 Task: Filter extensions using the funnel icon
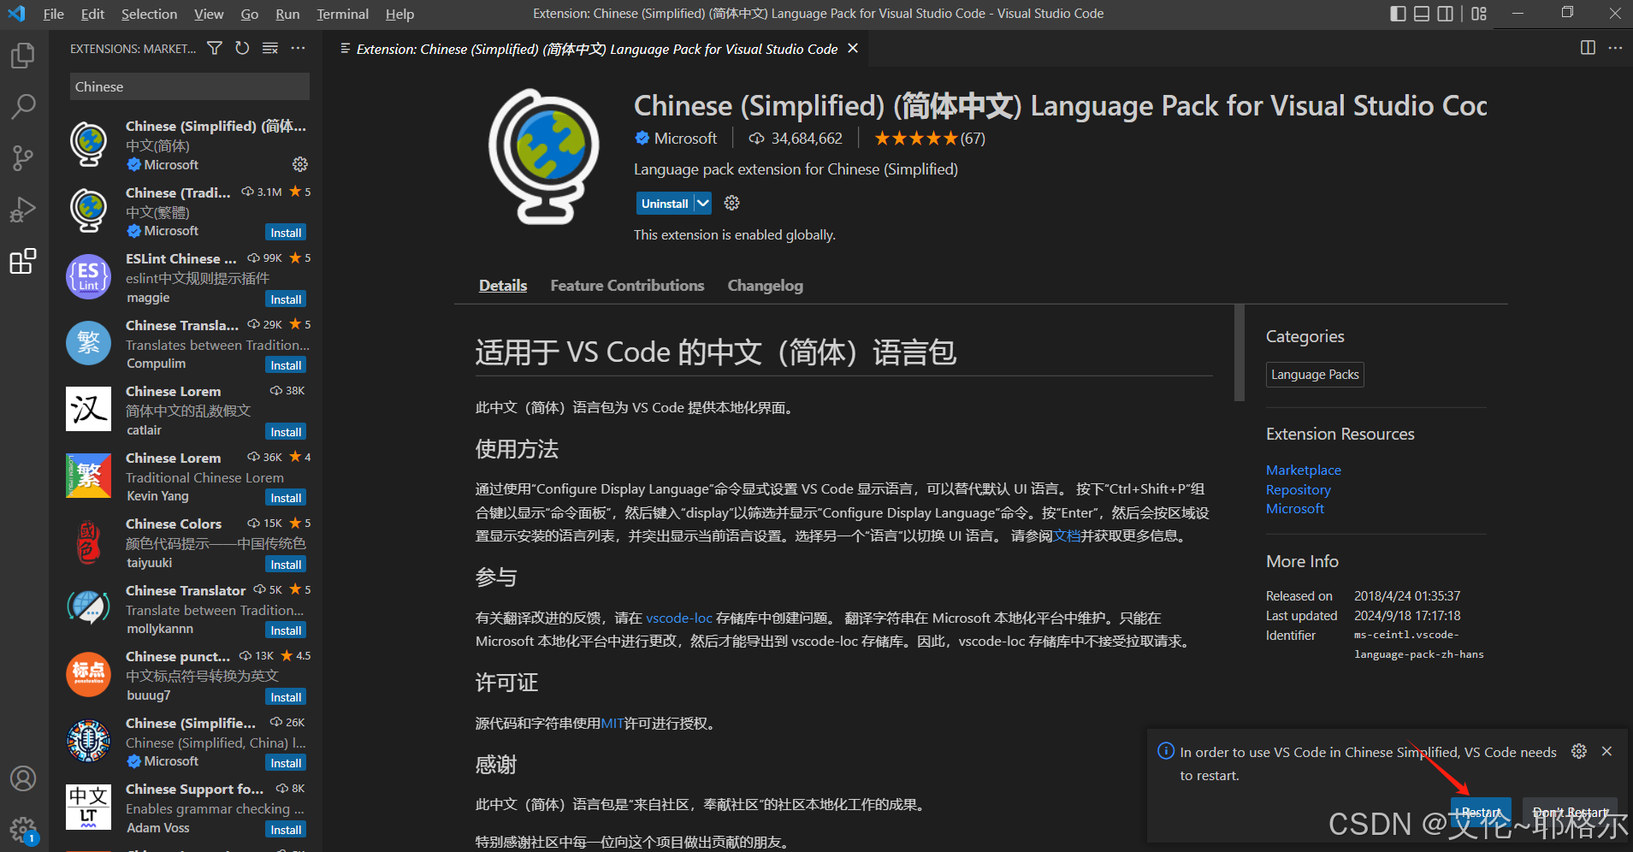pyautogui.click(x=215, y=49)
